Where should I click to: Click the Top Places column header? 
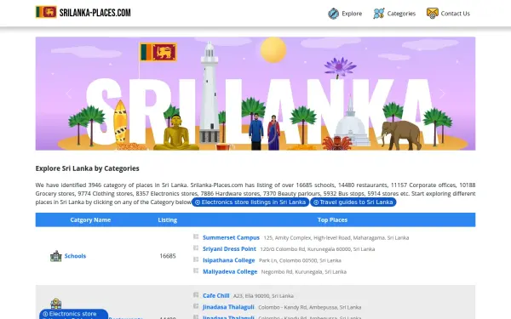tap(332, 220)
